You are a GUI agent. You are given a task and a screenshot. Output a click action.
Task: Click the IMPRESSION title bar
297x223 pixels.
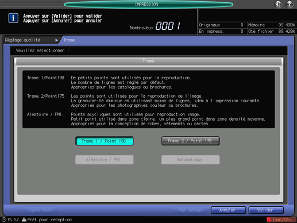pyautogui.click(x=148, y=5)
